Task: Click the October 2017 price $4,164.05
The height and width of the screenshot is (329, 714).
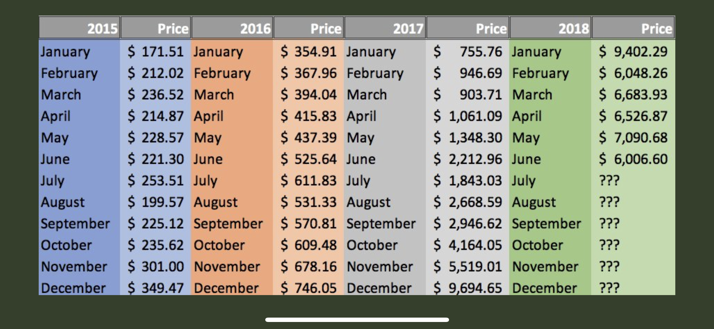Action: point(468,245)
